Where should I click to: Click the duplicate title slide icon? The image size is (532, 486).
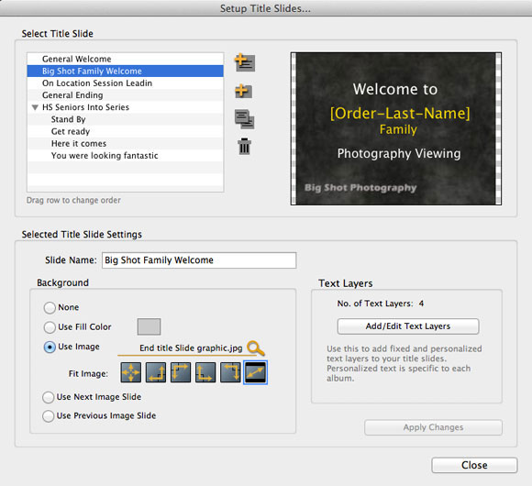[x=245, y=119]
